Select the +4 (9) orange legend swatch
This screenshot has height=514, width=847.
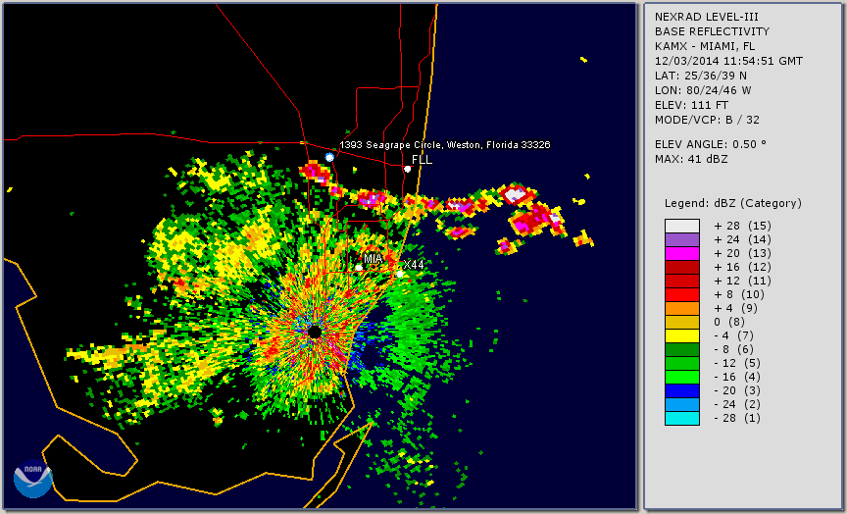click(x=682, y=309)
